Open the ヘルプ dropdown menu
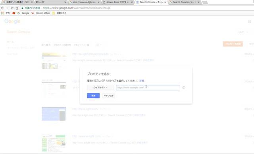 242,32
